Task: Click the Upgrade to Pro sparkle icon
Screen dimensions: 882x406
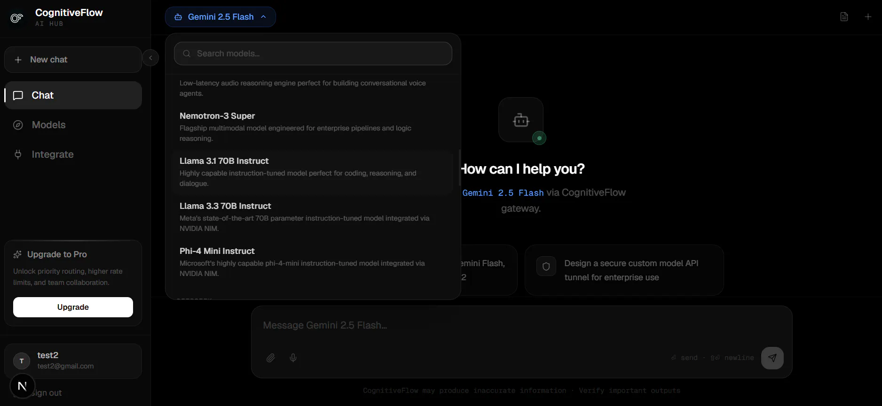Action: click(17, 254)
